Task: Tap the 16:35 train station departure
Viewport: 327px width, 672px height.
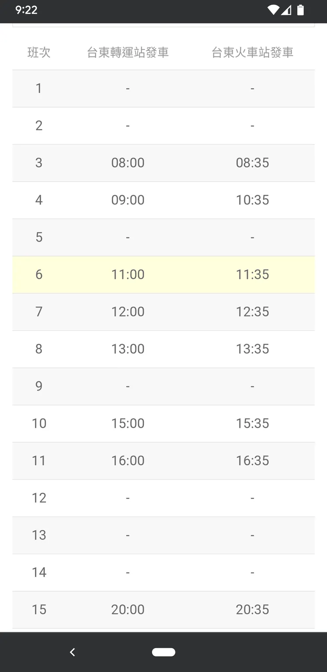Action: pyautogui.click(x=252, y=460)
